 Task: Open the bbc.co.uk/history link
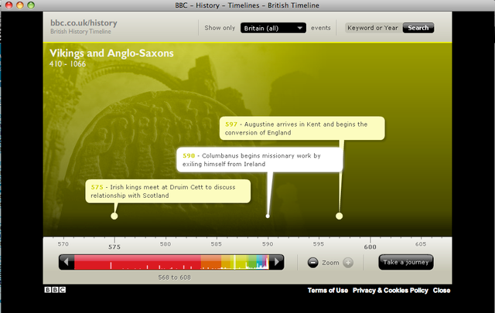point(84,22)
